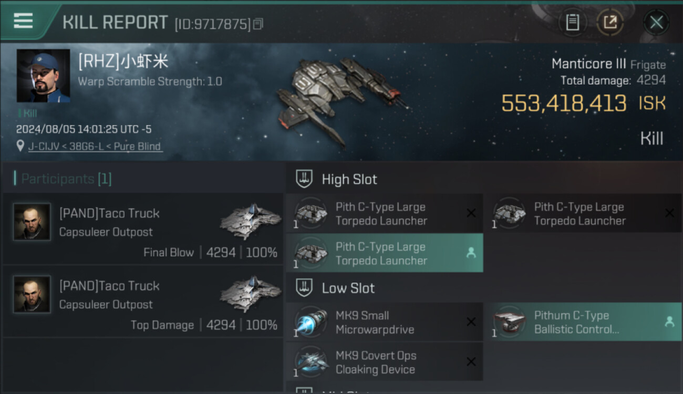Select the highlighted Pith C-Type Torpedo Launcher

pos(384,253)
